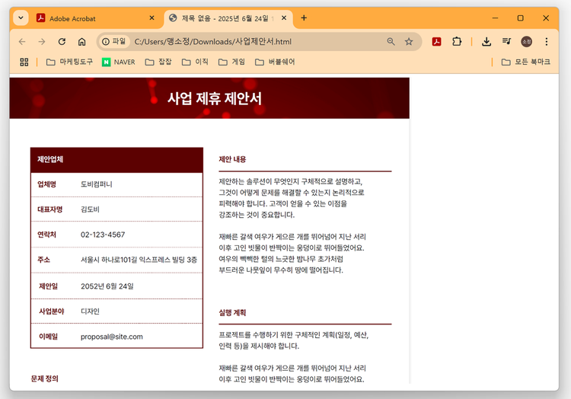This screenshot has width=571, height=399.
Task: Open the 이직 bookmark folder
Action: pyautogui.click(x=195, y=62)
